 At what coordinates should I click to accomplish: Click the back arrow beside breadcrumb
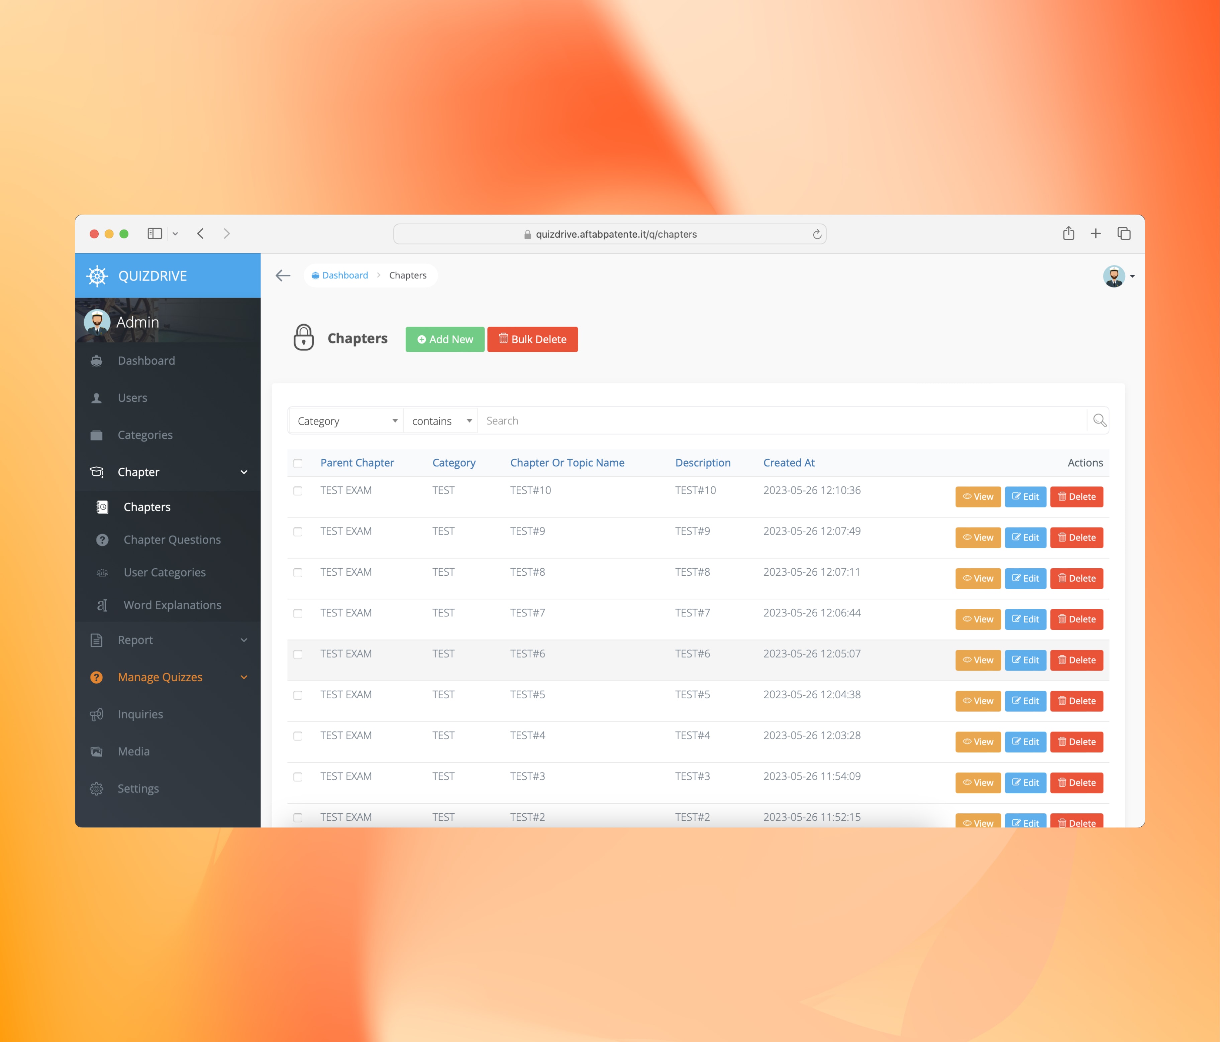click(283, 275)
